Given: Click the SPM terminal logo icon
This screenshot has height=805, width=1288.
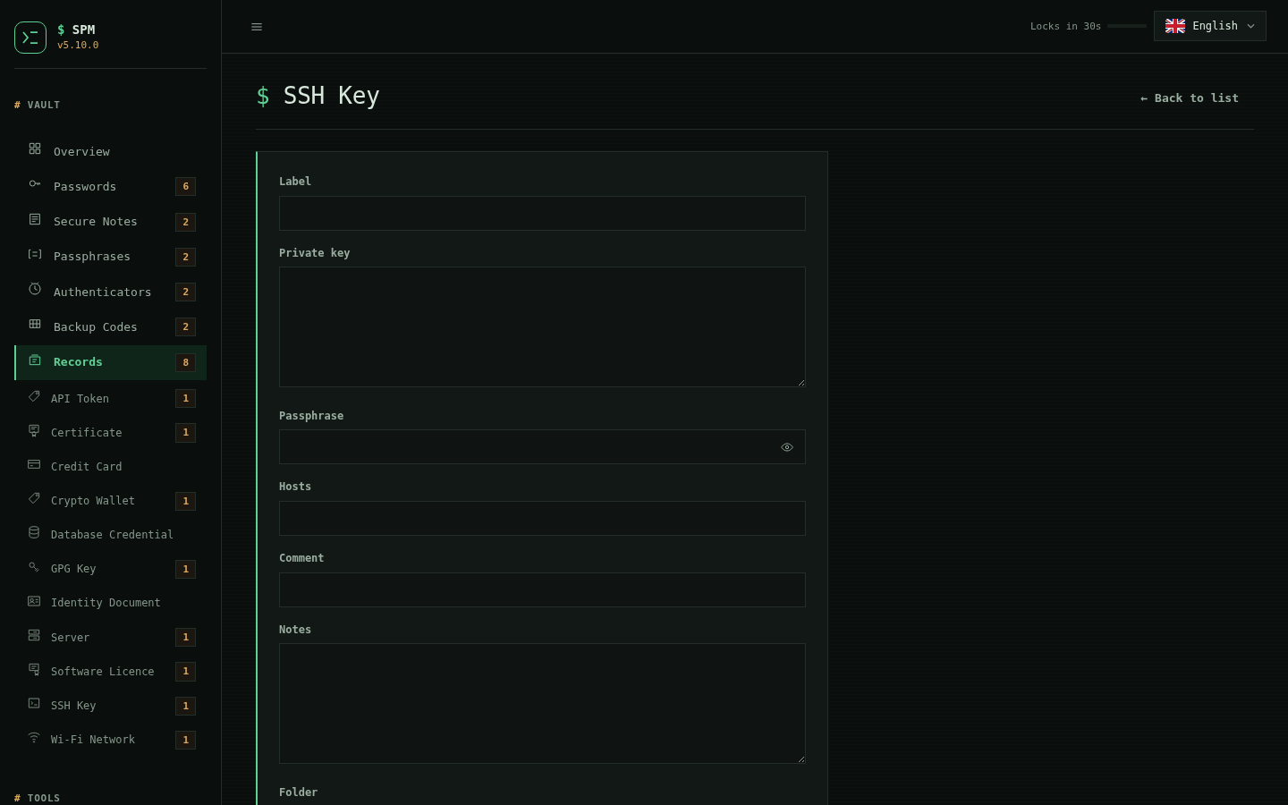Looking at the screenshot, I should [30, 38].
